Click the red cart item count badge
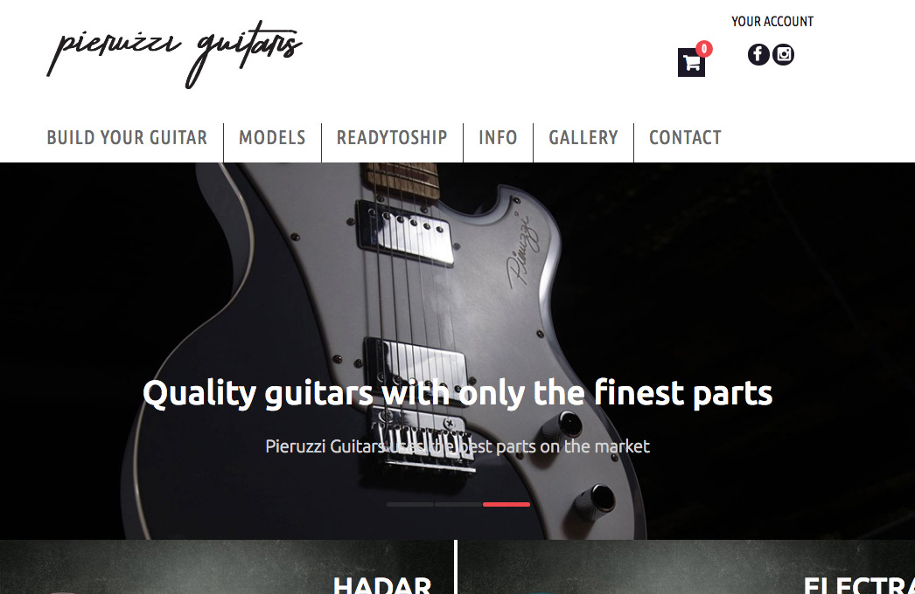The height and width of the screenshot is (594, 915). (x=704, y=49)
